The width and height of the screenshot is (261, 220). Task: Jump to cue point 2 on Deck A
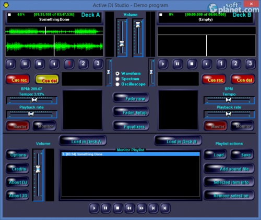click(84, 64)
